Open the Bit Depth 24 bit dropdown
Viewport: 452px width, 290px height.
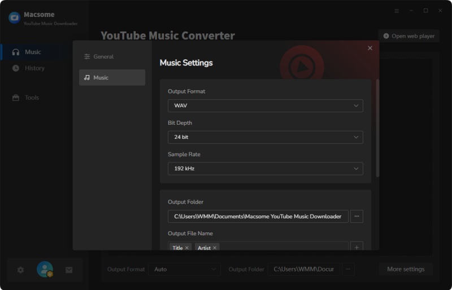point(265,137)
